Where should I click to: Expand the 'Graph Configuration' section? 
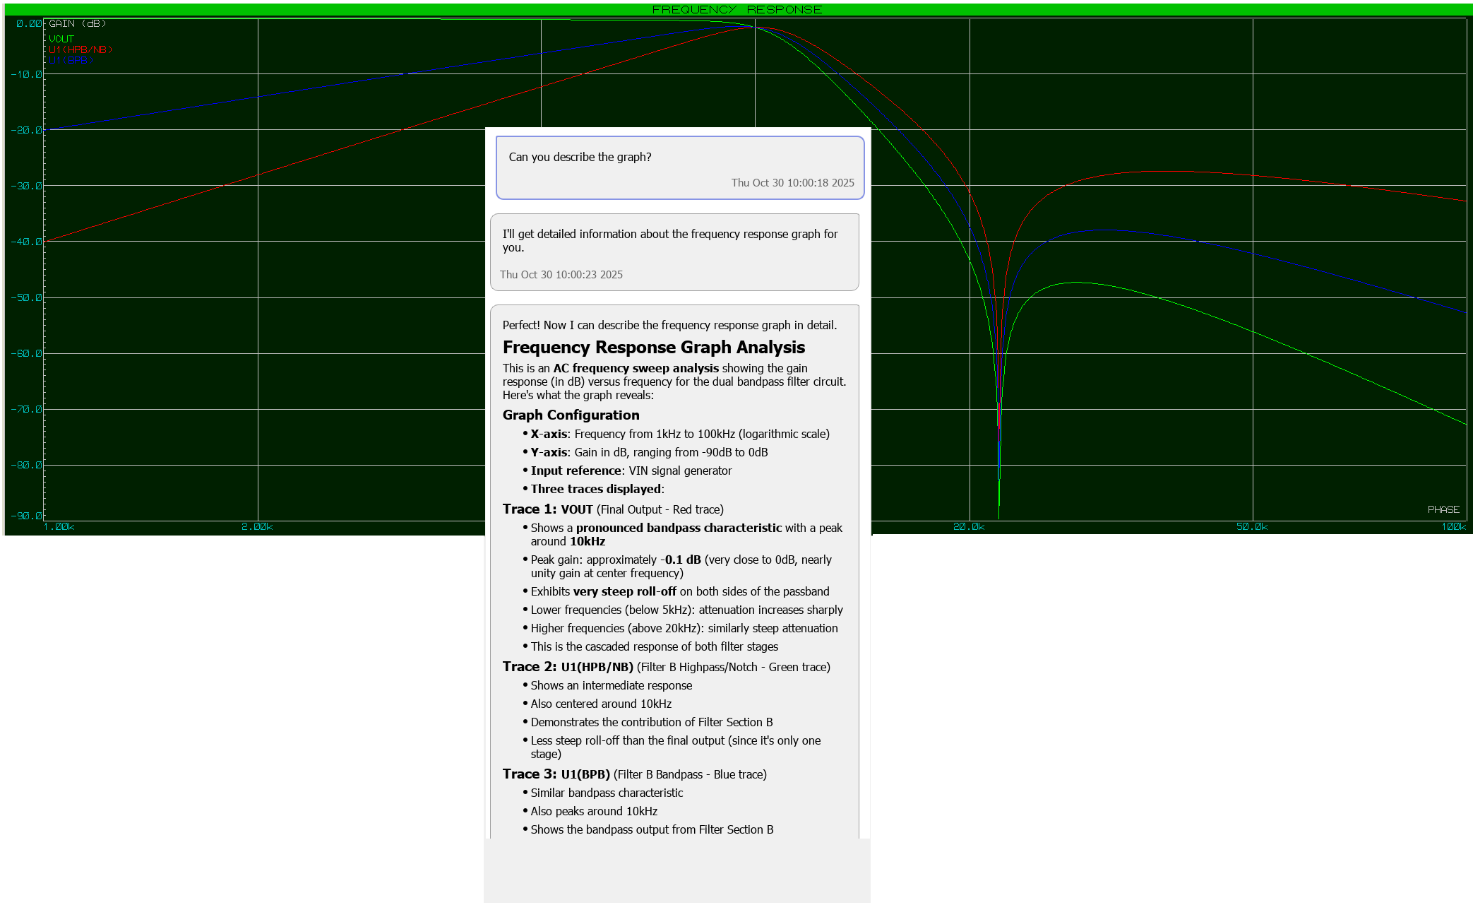[571, 415]
